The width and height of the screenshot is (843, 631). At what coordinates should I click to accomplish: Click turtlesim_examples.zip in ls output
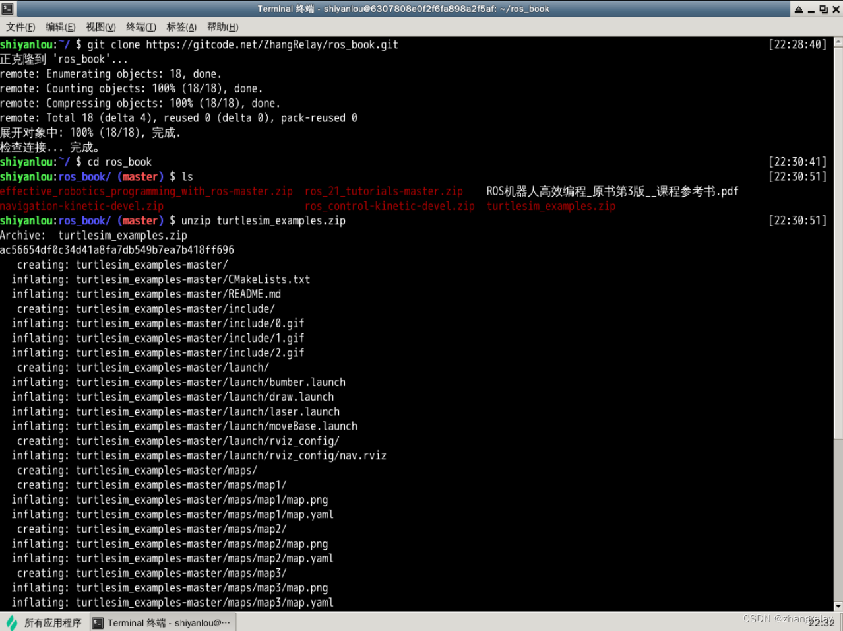[x=551, y=206]
